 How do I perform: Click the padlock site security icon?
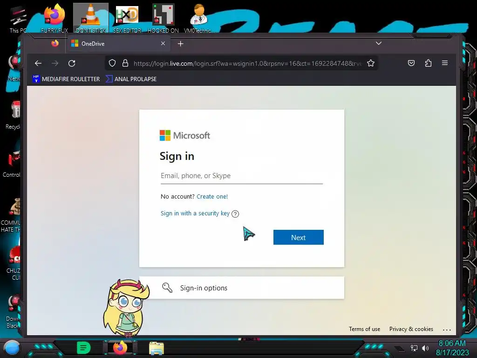point(125,63)
